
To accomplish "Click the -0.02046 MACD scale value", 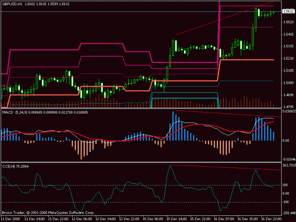I will 289,160.
